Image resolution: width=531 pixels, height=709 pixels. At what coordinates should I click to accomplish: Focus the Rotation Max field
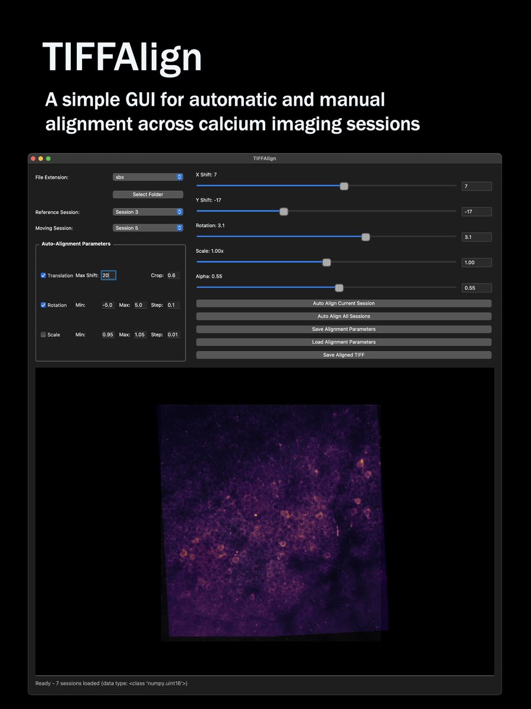coord(140,305)
